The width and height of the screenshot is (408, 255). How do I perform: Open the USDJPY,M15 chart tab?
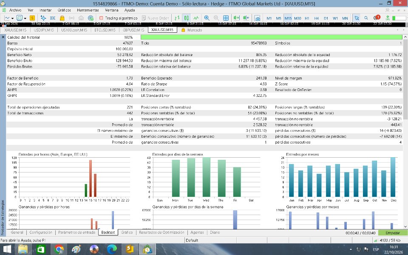pyautogui.click(x=44, y=30)
